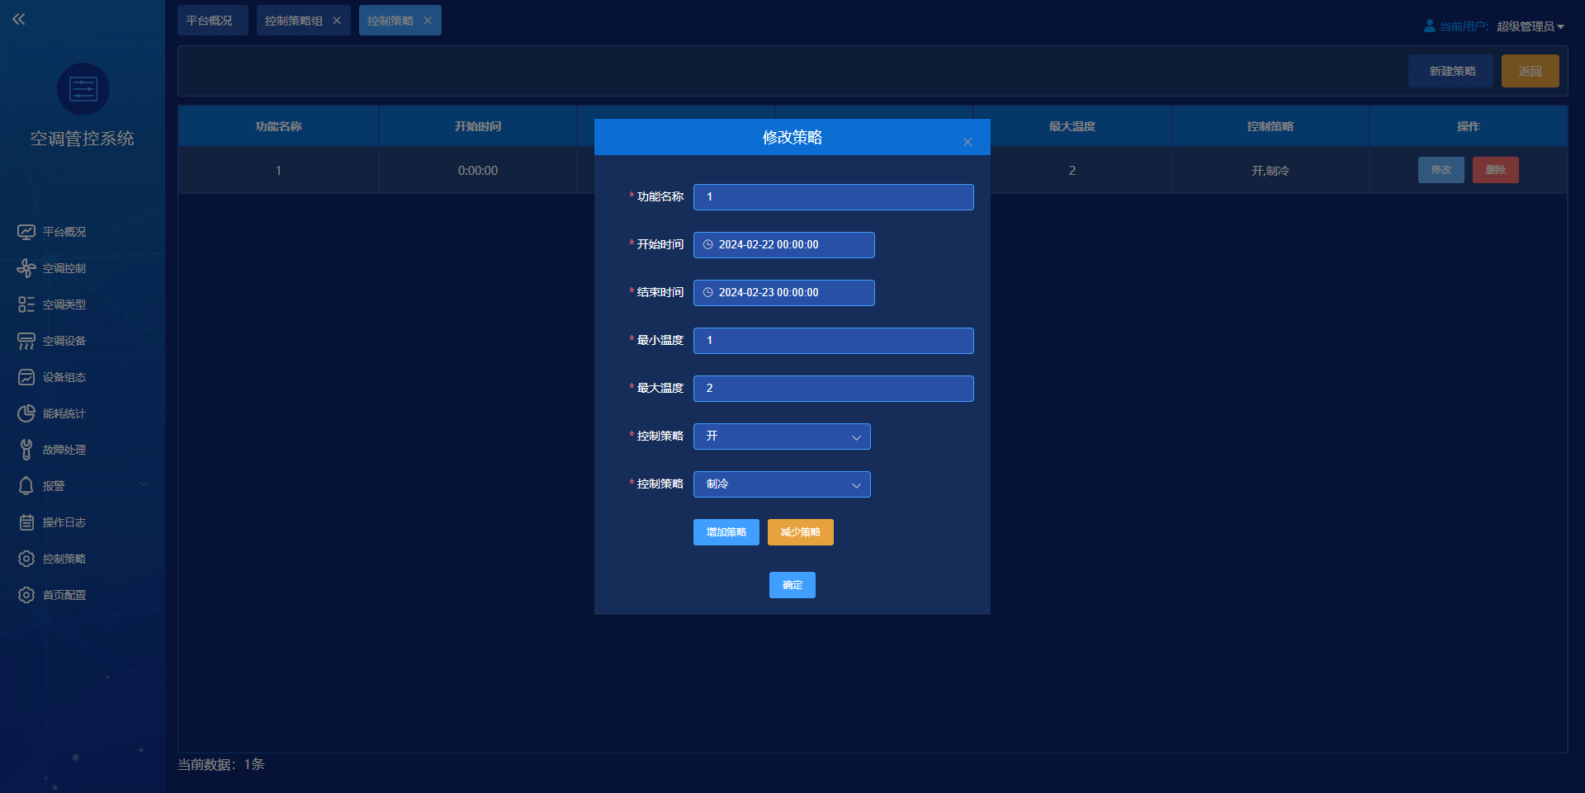Open the 开 control strategy dropdown
This screenshot has height=793, width=1585.
(782, 437)
